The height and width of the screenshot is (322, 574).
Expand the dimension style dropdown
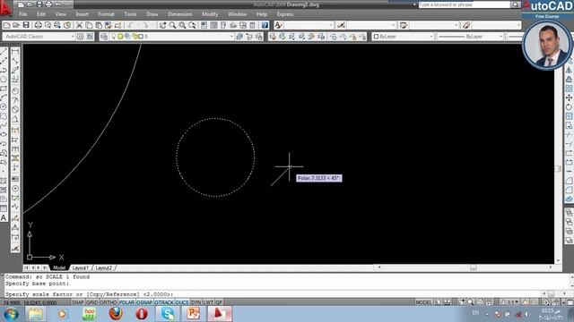[393, 25]
